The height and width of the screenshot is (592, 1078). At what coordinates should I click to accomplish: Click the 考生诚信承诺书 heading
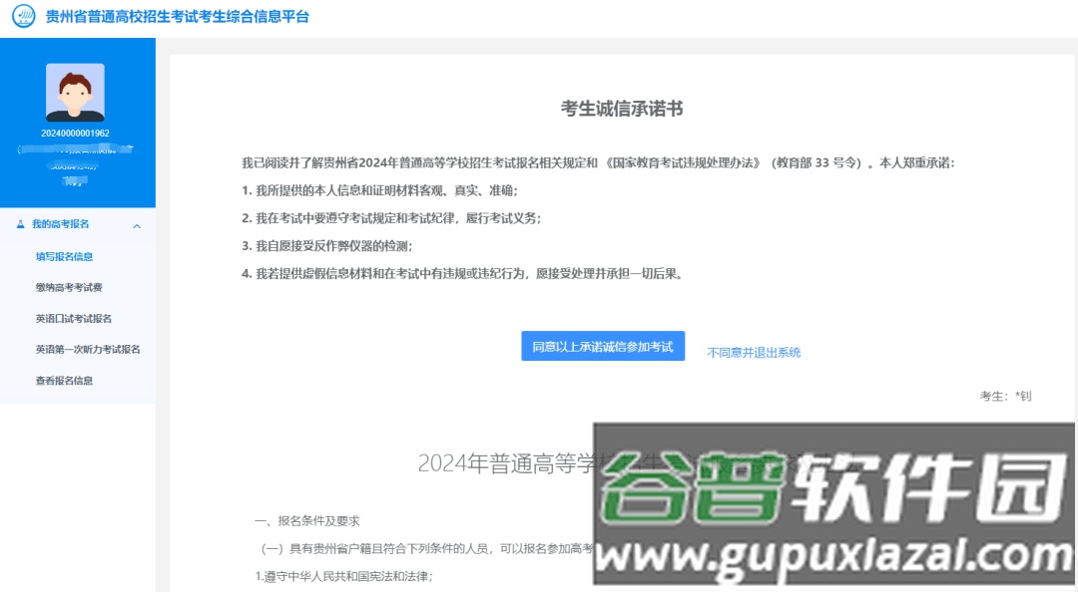(622, 110)
